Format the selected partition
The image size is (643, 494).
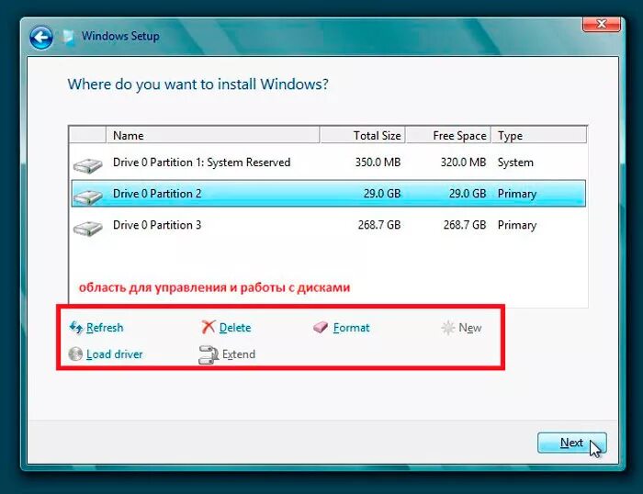(x=351, y=328)
